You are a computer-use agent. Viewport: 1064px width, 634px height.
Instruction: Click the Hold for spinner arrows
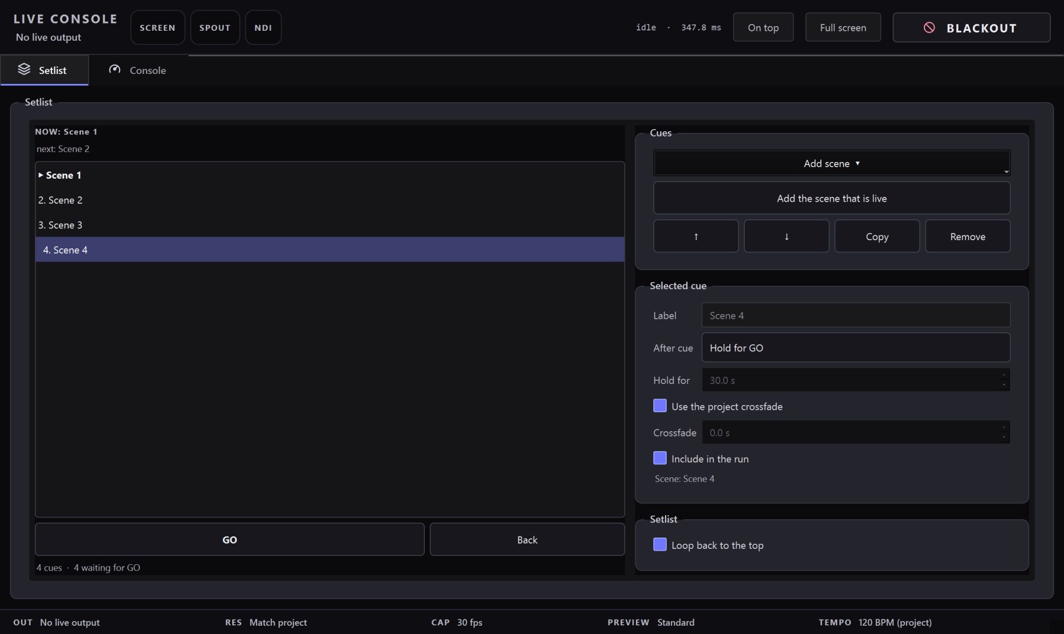click(x=1004, y=380)
